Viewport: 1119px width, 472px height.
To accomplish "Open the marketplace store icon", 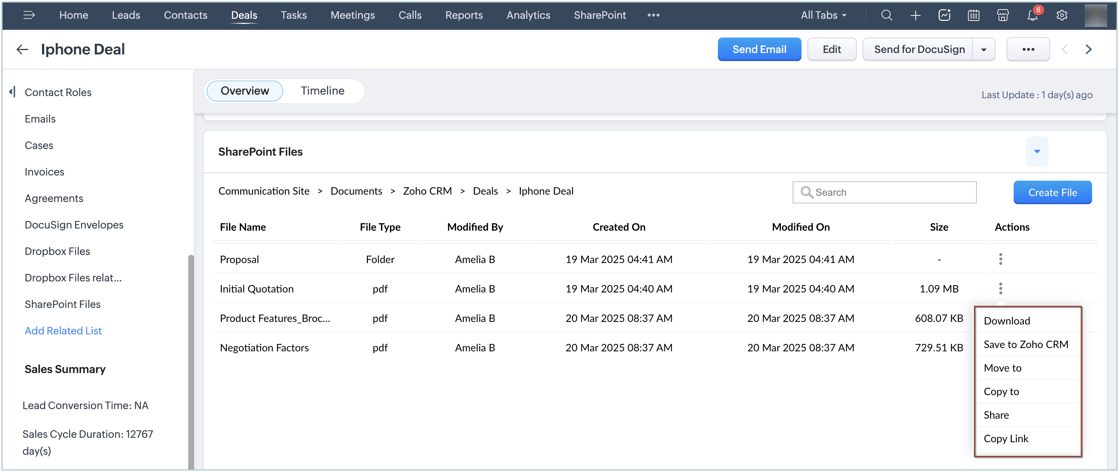I will click(1003, 15).
